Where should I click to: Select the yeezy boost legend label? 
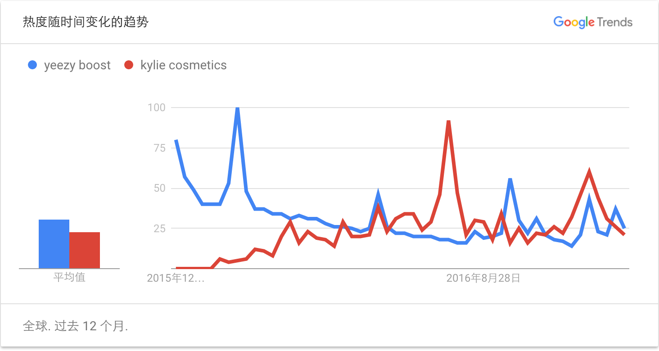[x=77, y=65]
